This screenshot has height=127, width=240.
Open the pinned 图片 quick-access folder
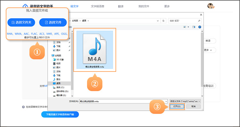click(x=57, y=50)
